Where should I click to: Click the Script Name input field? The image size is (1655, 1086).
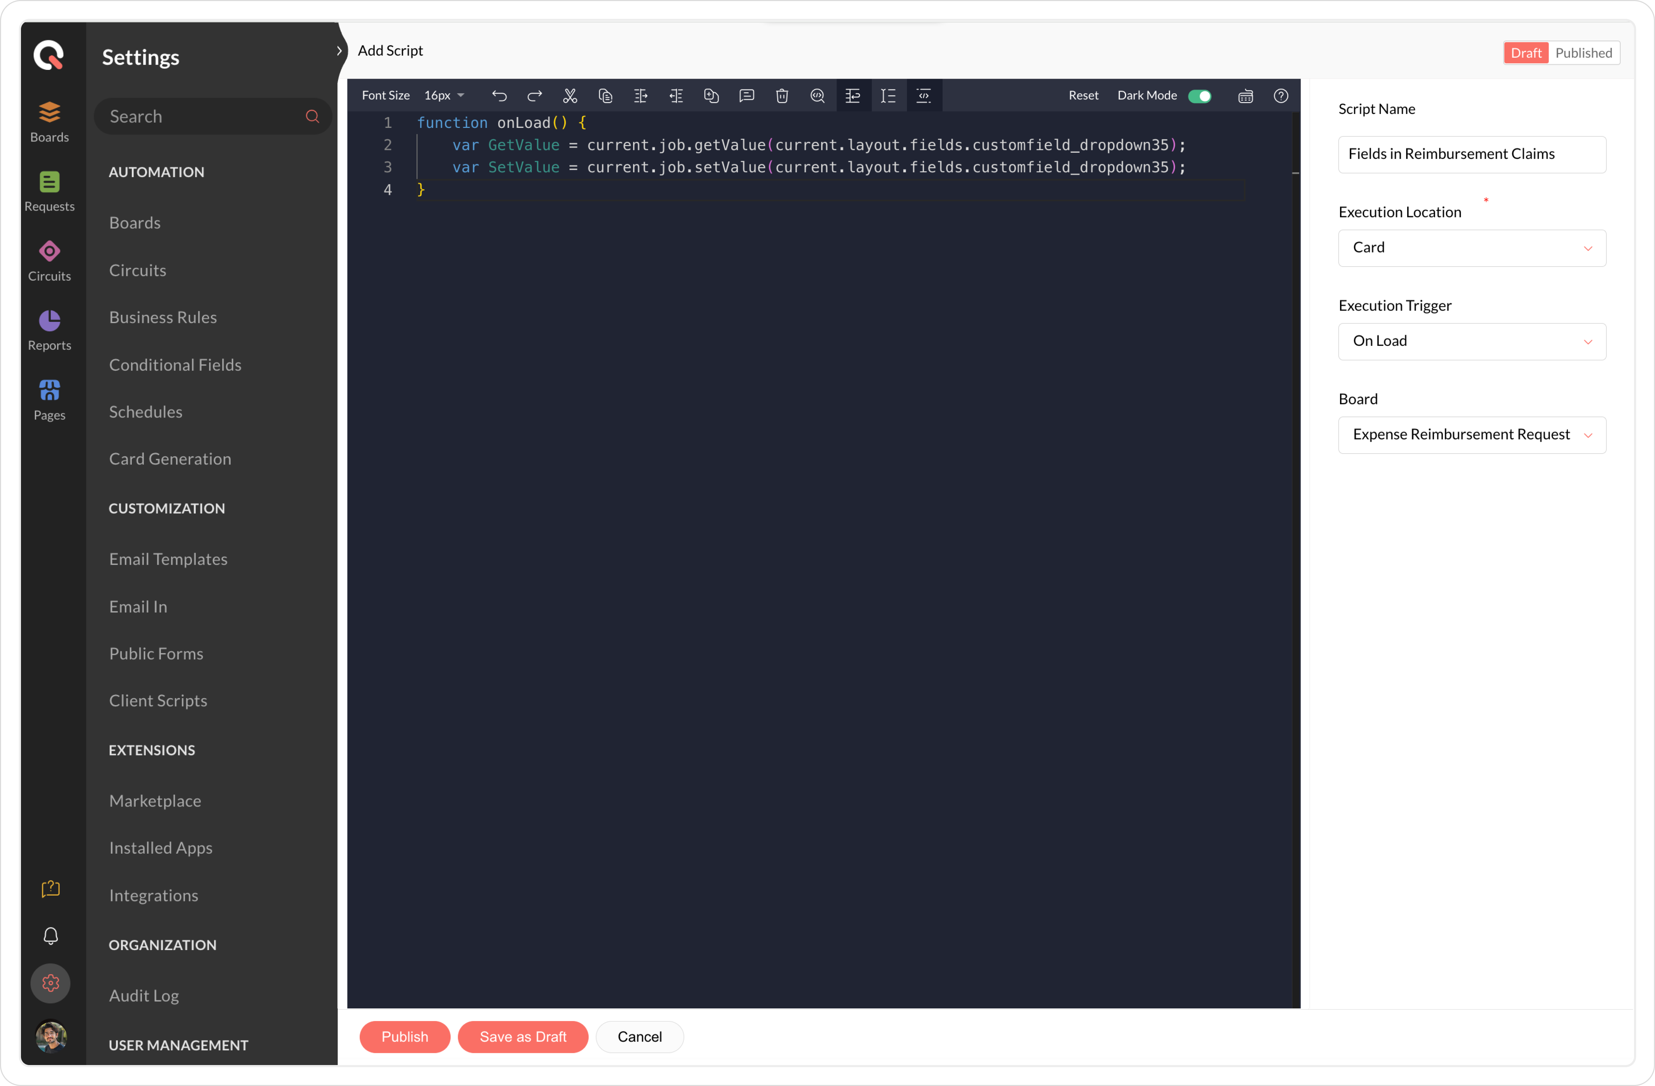(x=1471, y=154)
